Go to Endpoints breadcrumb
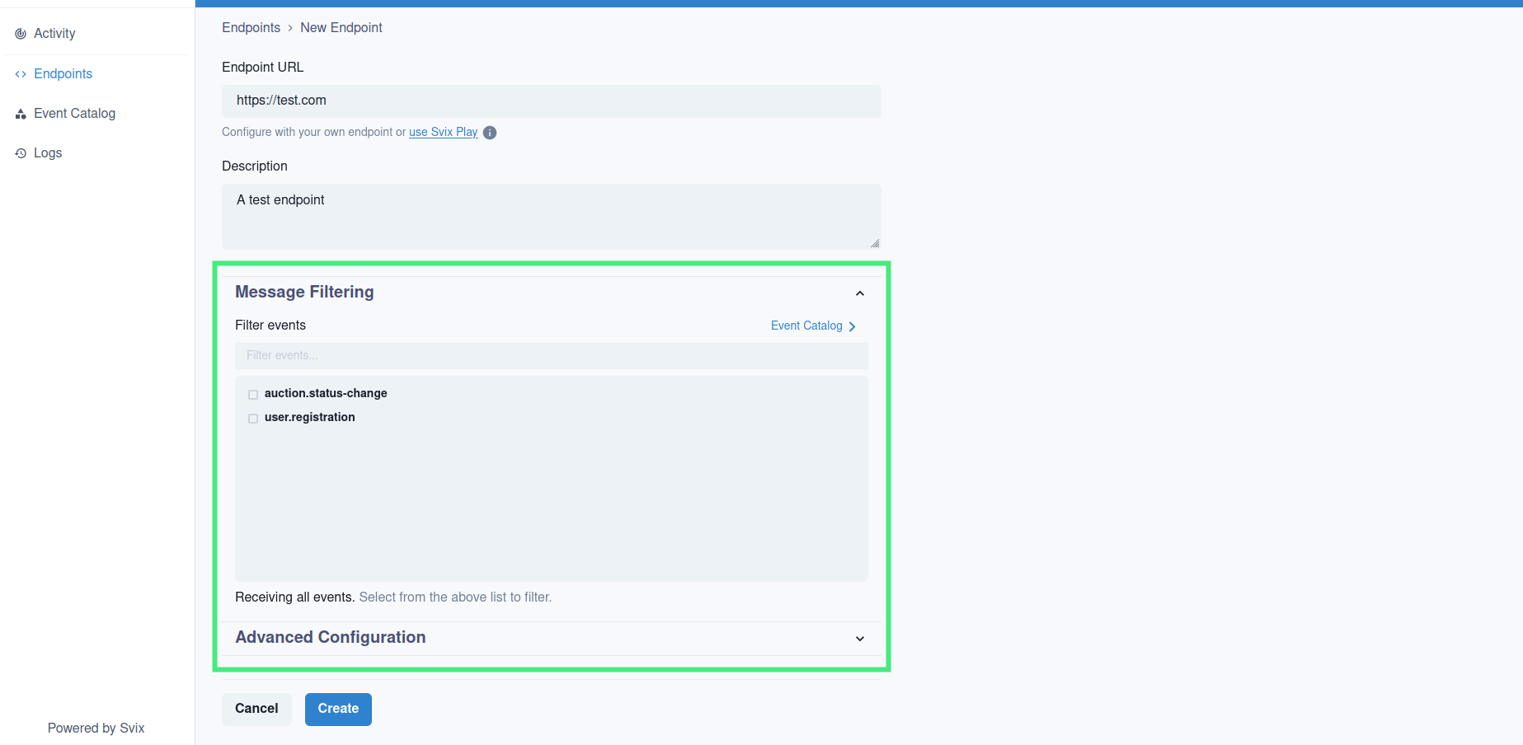1523x745 pixels. [x=251, y=28]
